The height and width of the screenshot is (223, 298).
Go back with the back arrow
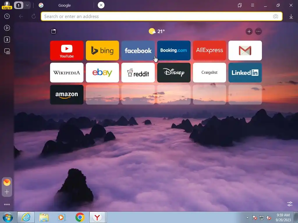tap(21, 17)
